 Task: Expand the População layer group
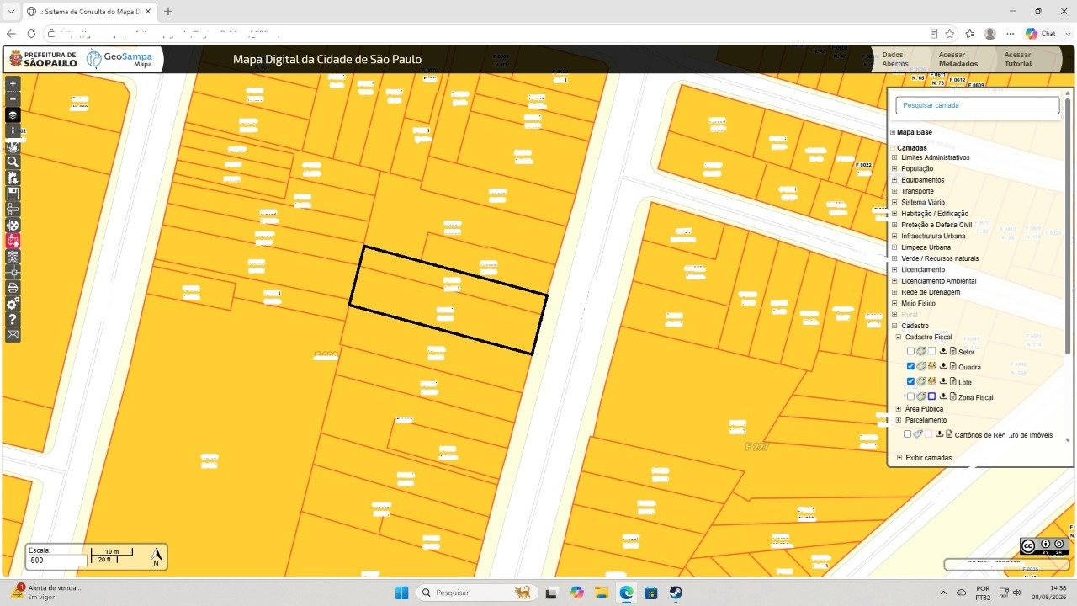[x=895, y=168]
